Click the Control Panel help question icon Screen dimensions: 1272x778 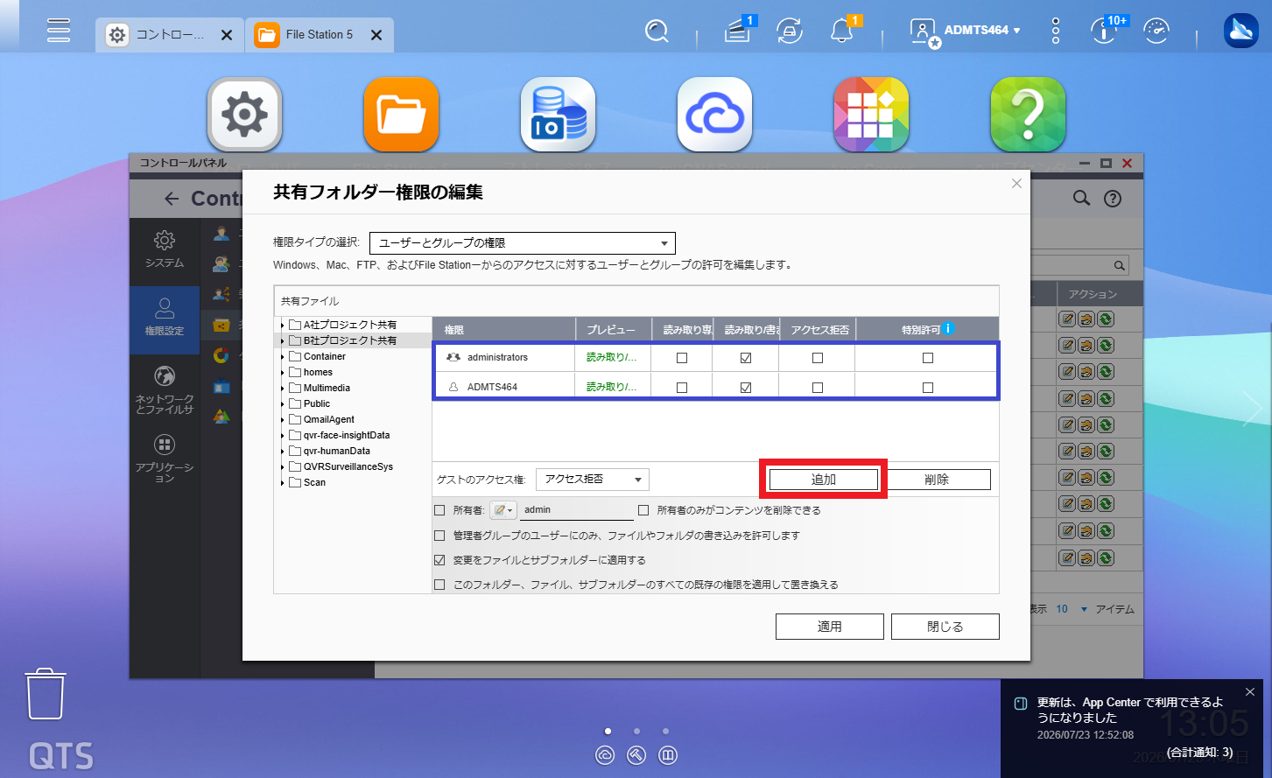(x=1113, y=199)
